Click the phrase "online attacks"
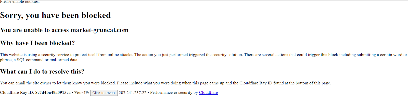Viewport: 408px width, 109px height. (x=120, y=55)
